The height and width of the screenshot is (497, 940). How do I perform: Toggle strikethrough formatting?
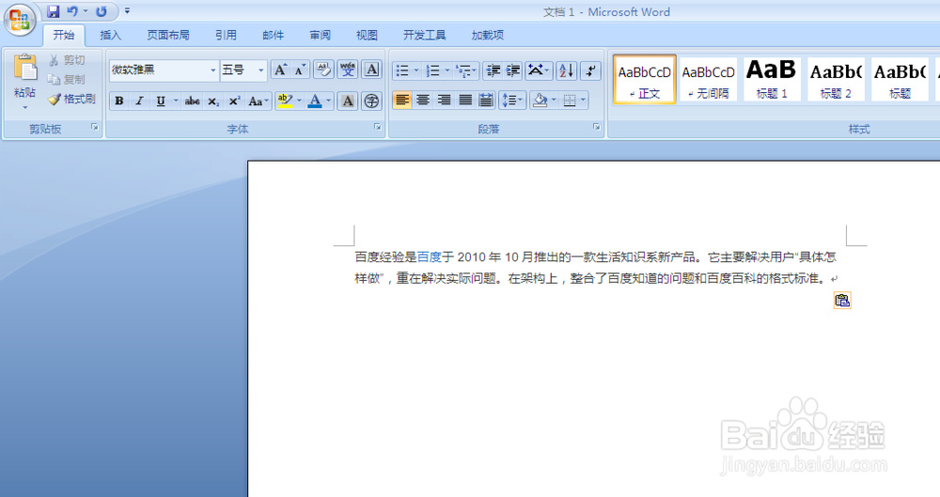point(192,101)
